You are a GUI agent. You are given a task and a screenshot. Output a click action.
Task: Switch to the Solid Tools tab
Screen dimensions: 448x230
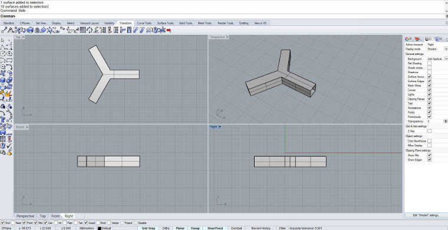click(x=186, y=23)
